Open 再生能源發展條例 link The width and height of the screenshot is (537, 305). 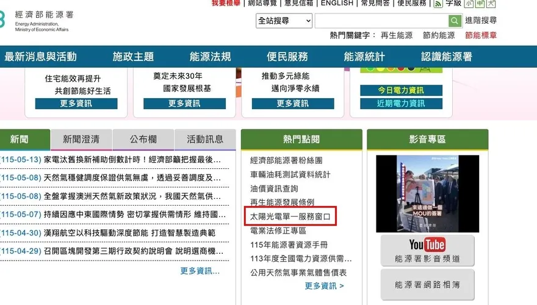coord(282,203)
